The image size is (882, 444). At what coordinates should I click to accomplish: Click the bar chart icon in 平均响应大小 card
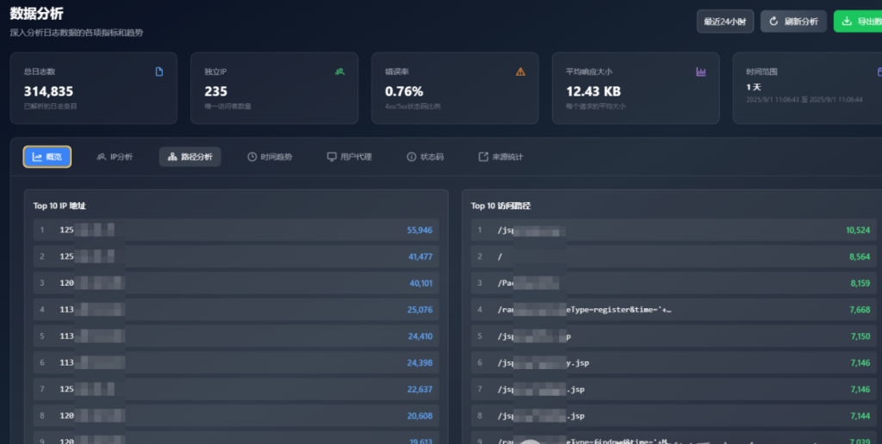coord(701,71)
